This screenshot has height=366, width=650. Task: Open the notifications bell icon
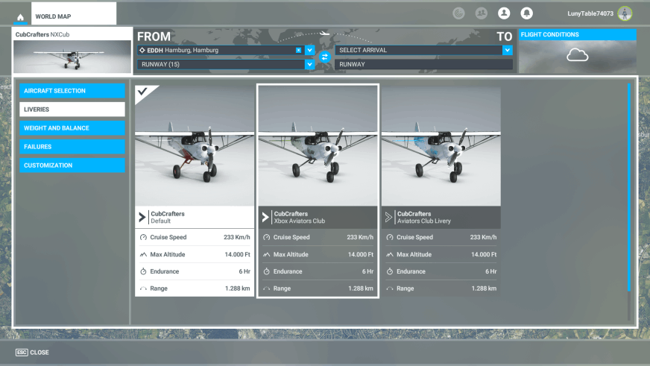(x=526, y=13)
